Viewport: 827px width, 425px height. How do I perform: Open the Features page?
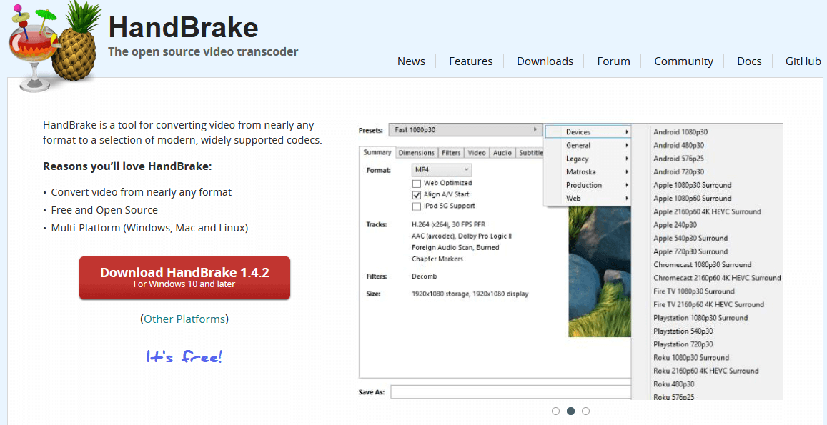click(x=470, y=61)
